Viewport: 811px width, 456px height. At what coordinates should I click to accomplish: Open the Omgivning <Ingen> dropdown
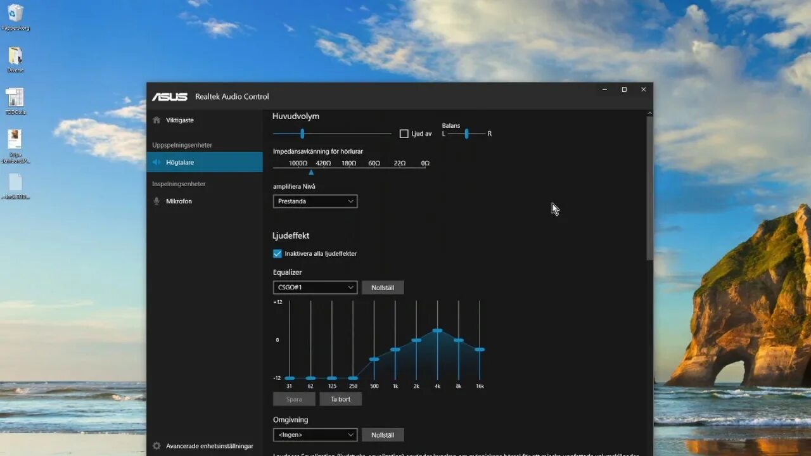[x=315, y=435]
